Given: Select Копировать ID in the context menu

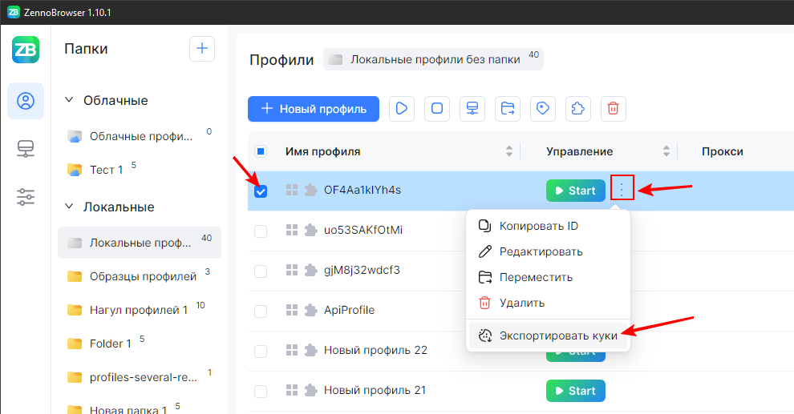Looking at the screenshot, I should [x=538, y=226].
